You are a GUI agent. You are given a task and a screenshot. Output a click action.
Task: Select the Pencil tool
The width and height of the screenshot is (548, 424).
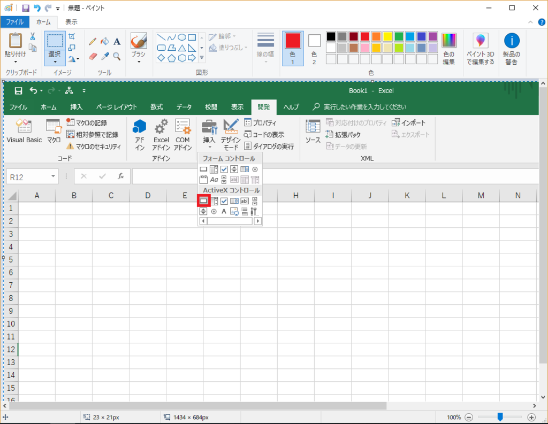(x=92, y=41)
